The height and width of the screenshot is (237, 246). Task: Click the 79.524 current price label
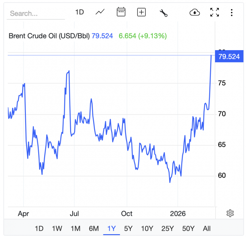[229, 57]
